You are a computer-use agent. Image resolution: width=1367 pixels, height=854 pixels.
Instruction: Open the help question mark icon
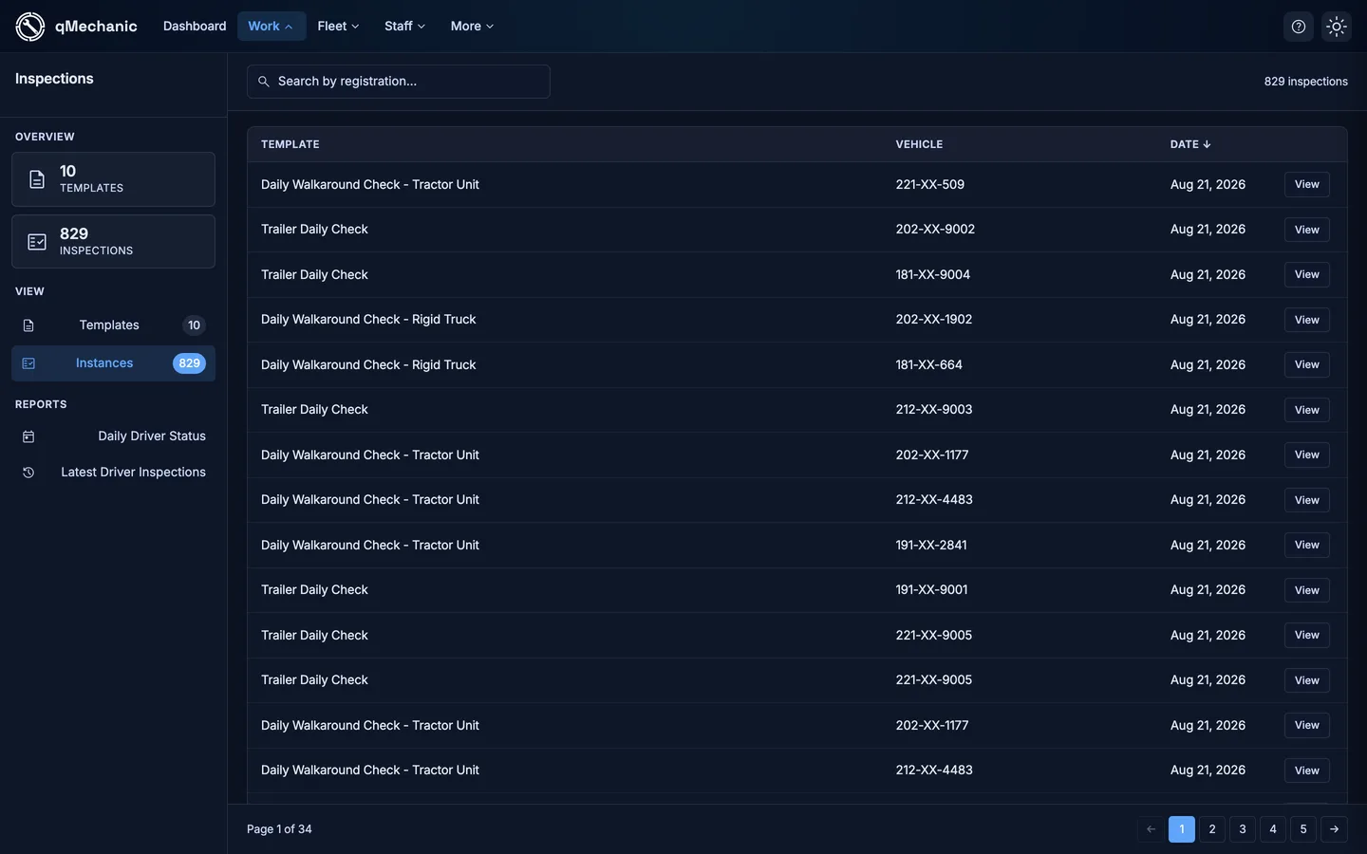coord(1299,27)
